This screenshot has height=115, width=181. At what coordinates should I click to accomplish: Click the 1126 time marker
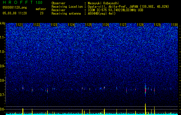point(106,25)
